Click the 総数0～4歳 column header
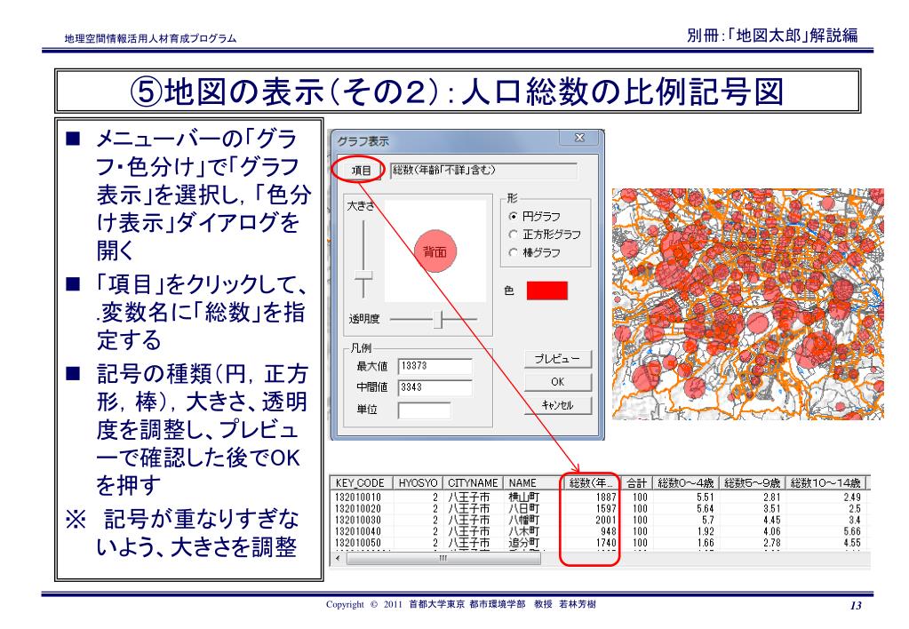Viewport: 909px width, 629px height. (x=685, y=483)
